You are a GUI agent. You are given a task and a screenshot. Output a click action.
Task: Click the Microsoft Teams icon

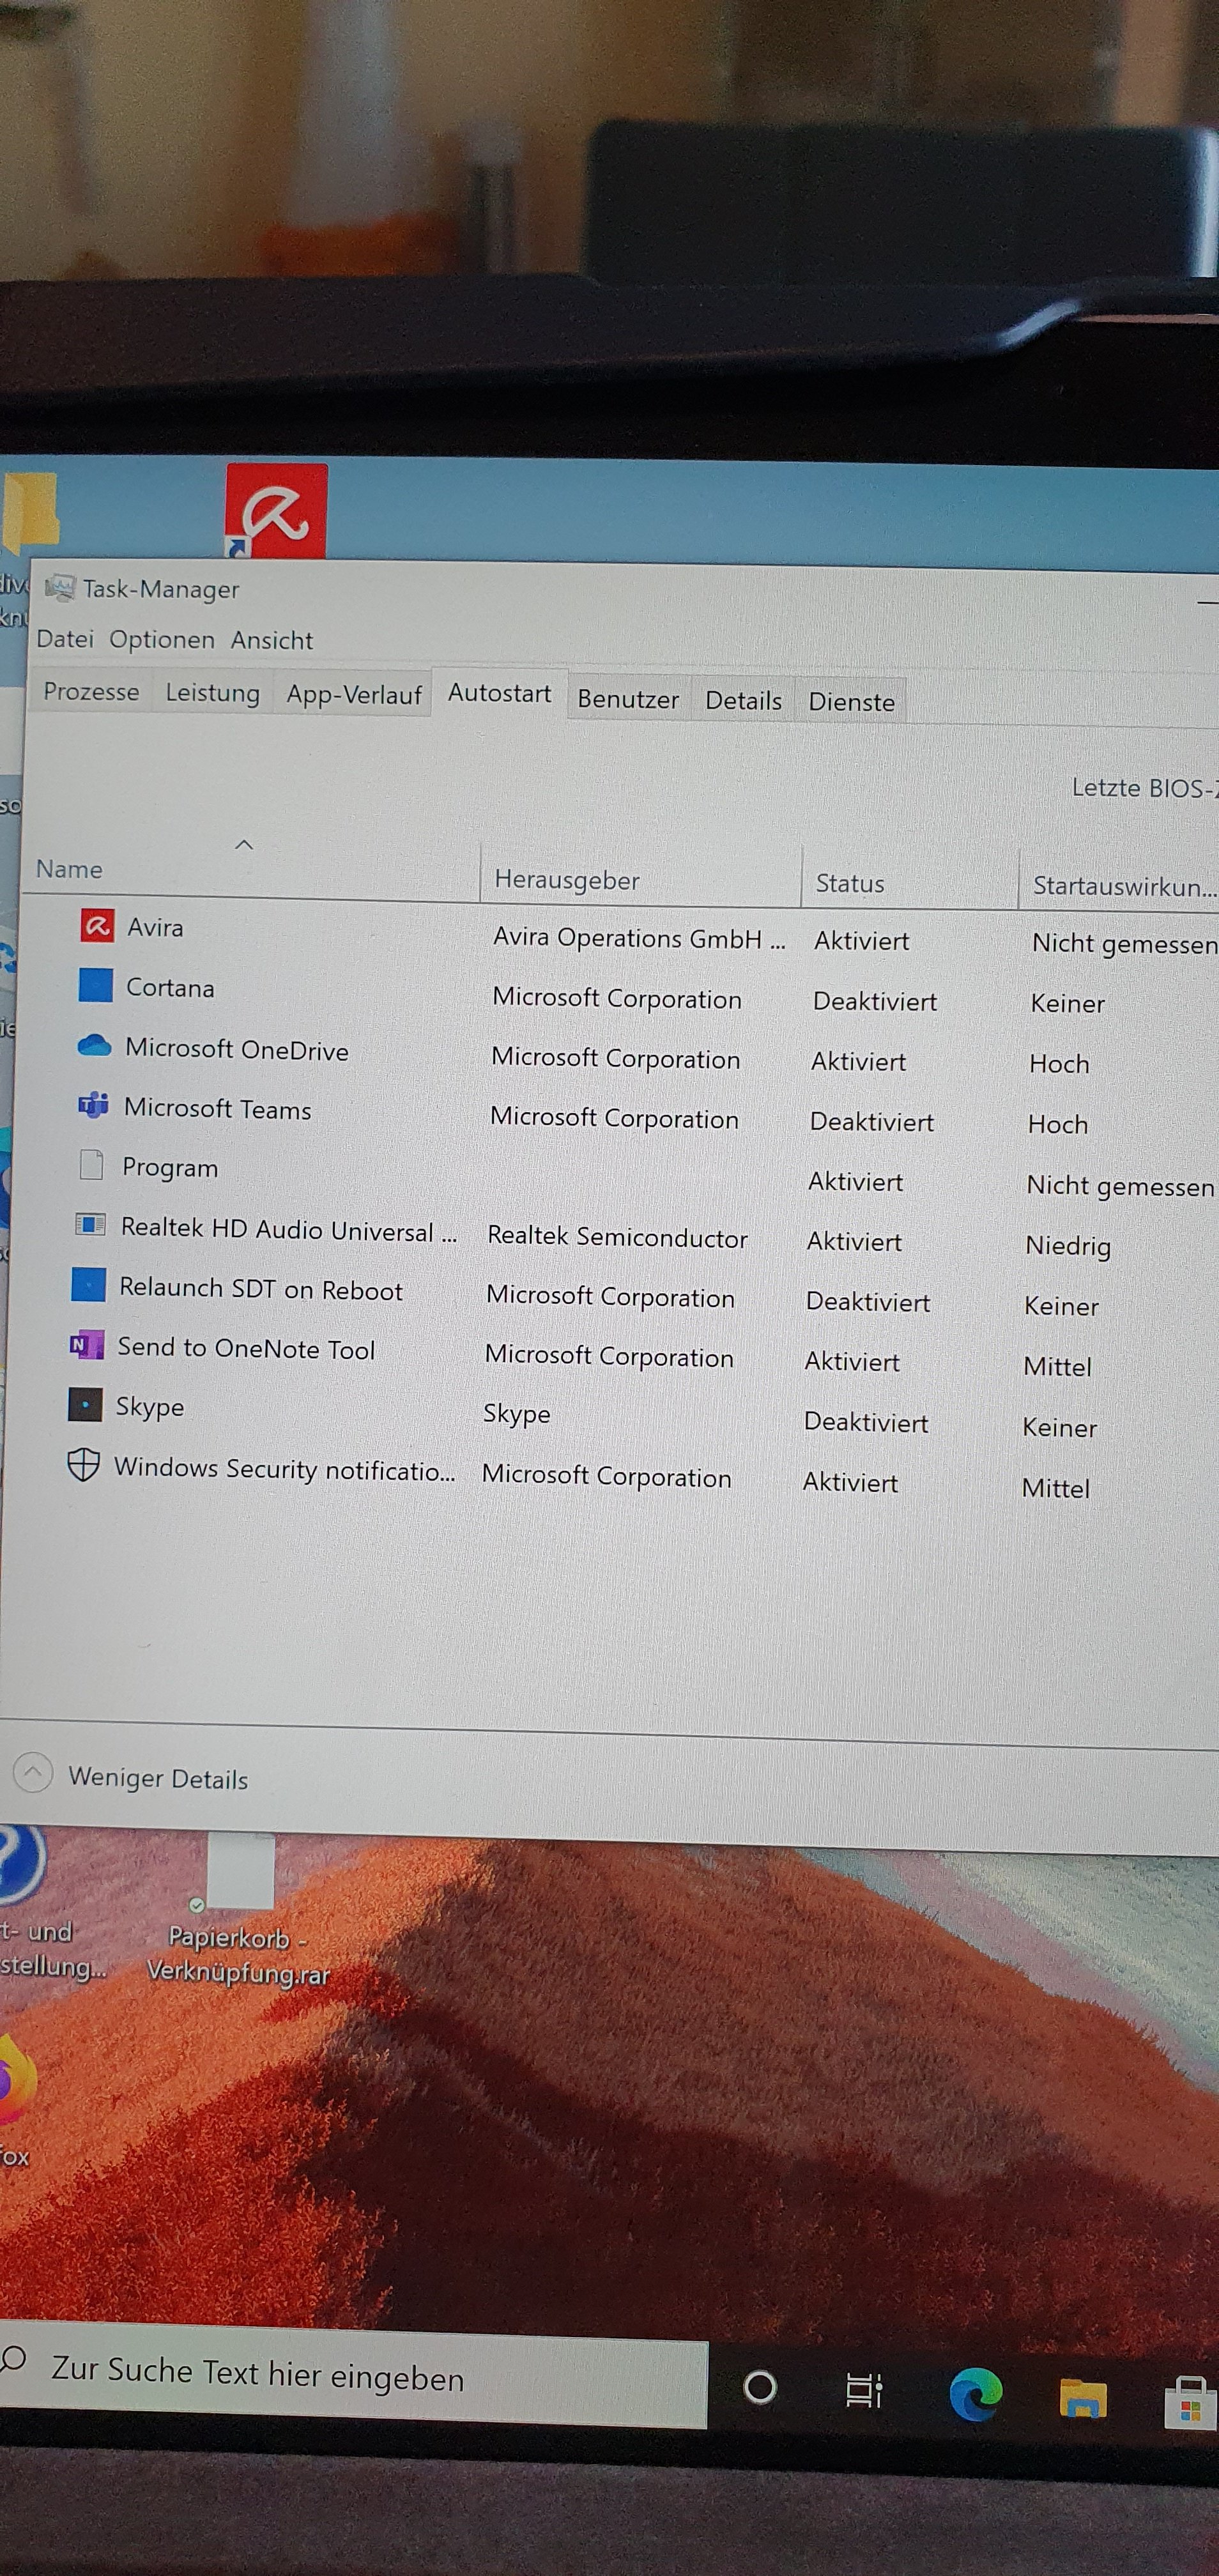pos(93,1105)
